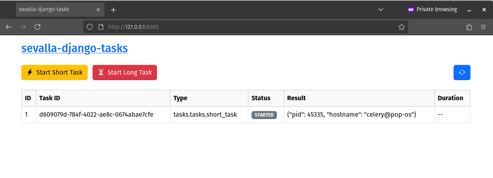Click the ID column header
Image resolution: width=493 pixels, height=178 pixels.
(29, 98)
